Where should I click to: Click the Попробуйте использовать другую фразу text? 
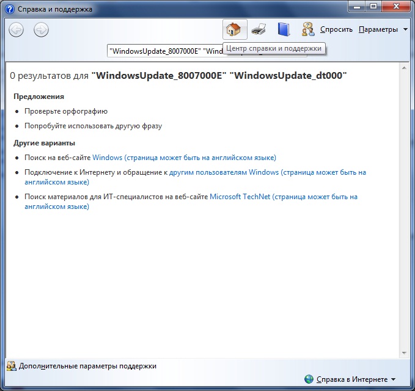[93, 126]
